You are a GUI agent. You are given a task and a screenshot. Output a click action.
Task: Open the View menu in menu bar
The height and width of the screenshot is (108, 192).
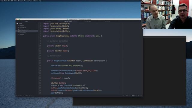click(16, 1)
